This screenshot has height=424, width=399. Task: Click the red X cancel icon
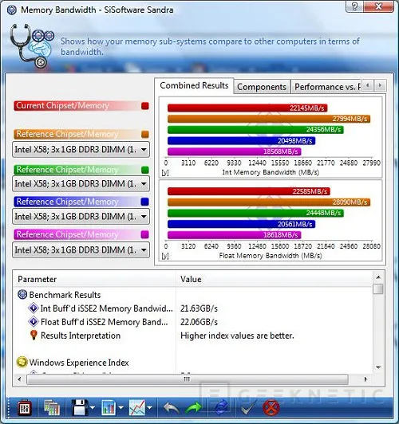click(271, 407)
